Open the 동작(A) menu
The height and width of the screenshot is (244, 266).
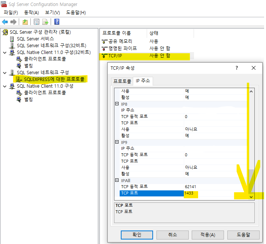coord(32,12)
